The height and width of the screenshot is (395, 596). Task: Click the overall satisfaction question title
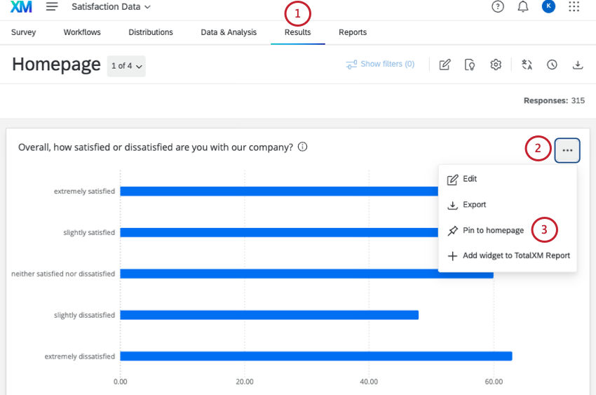[x=156, y=147]
